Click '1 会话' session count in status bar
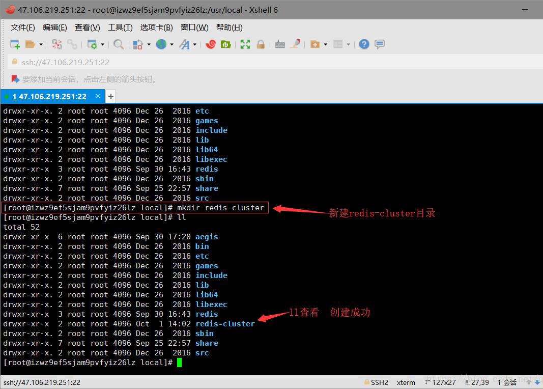 (x=507, y=382)
